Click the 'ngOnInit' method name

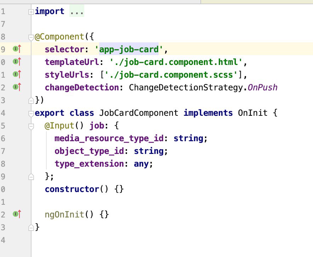(64, 215)
